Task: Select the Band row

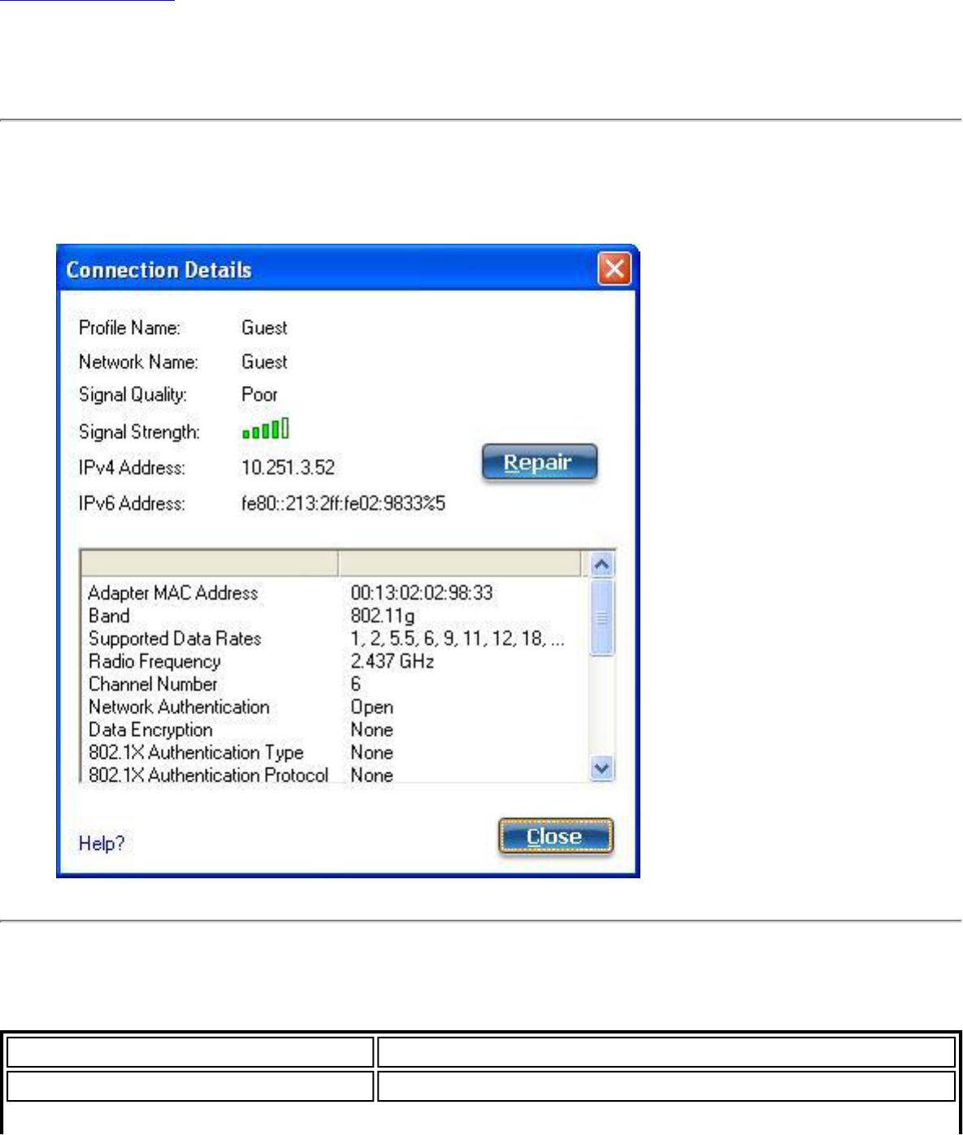Action: coord(333,616)
